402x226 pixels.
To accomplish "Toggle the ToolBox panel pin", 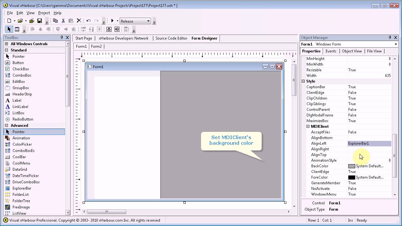I will point(62,38).
